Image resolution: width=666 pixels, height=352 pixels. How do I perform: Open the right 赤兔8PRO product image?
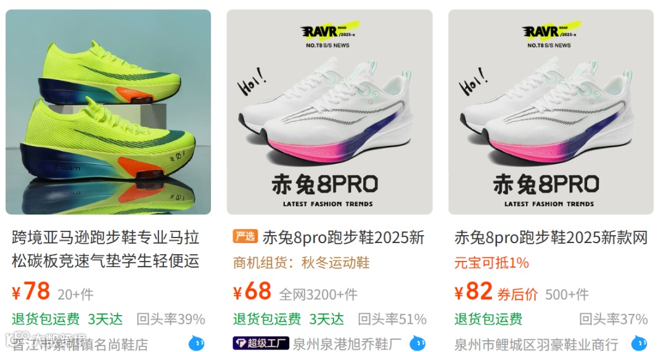tap(551, 112)
